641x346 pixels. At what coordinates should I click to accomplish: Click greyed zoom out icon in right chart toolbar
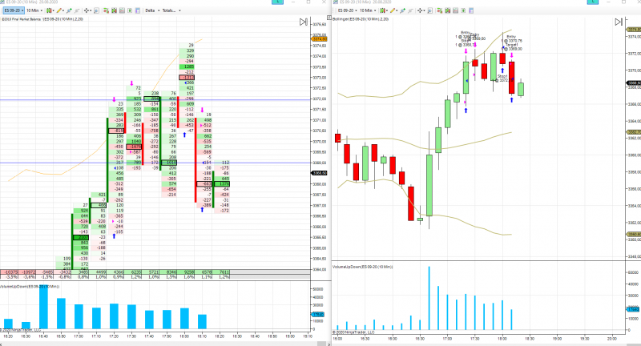[410, 10]
